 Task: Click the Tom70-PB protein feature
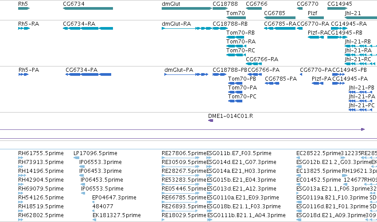(x=235, y=83)
